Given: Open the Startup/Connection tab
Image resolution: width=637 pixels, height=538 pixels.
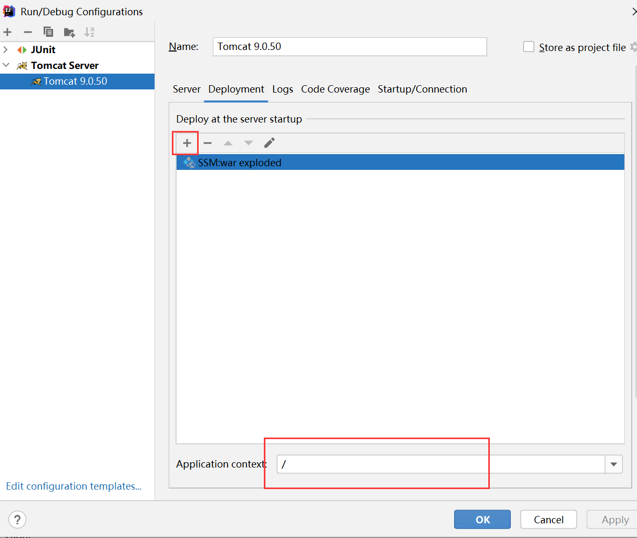Looking at the screenshot, I should coord(422,89).
